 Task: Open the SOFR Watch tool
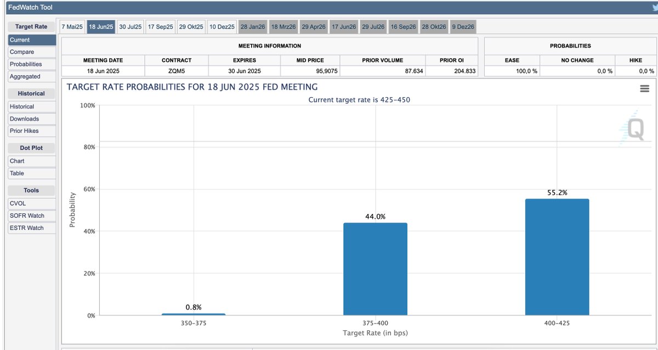click(x=32, y=216)
